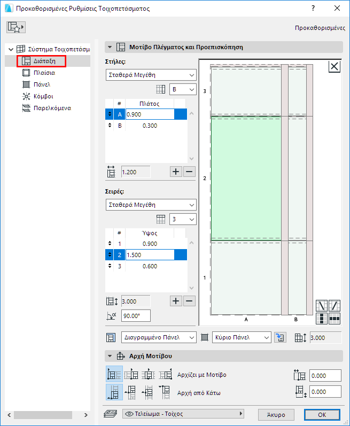The height and width of the screenshot is (426, 350).
Task: Open the Σειρές sizing method dropdown
Action: point(151,205)
